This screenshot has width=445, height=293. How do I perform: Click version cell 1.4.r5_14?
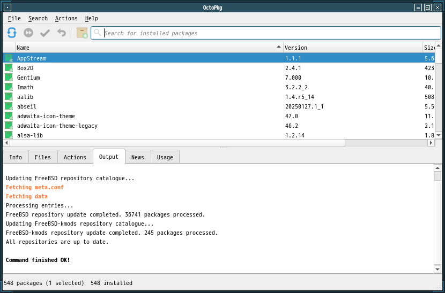coord(300,97)
